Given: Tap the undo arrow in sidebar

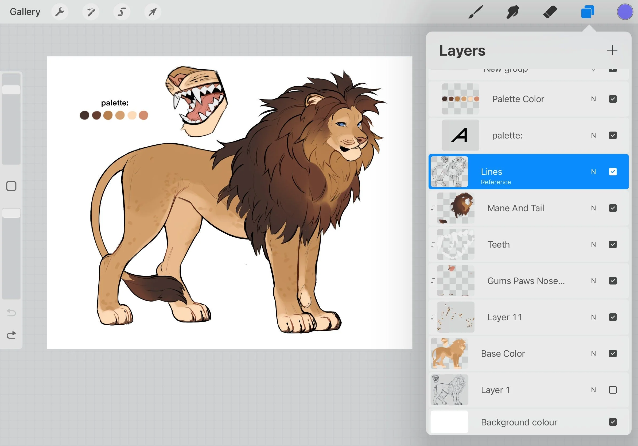Looking at the screenshot, I should [11, 313].
